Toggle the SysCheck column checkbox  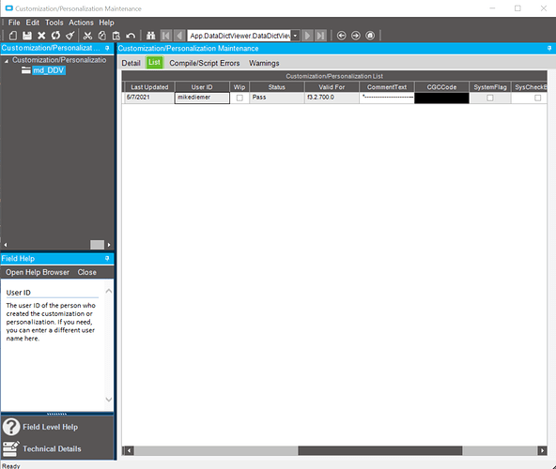(538, 98)
